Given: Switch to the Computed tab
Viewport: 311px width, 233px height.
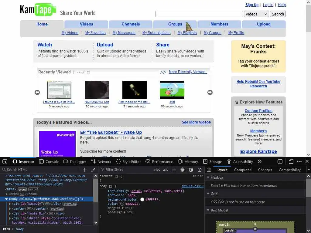Looking at the screenshot, I should (x=243, y=170).
